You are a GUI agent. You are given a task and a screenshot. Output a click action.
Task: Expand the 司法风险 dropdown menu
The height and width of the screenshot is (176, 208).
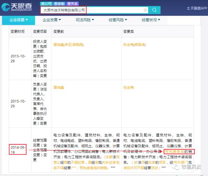tap(84, 20)
